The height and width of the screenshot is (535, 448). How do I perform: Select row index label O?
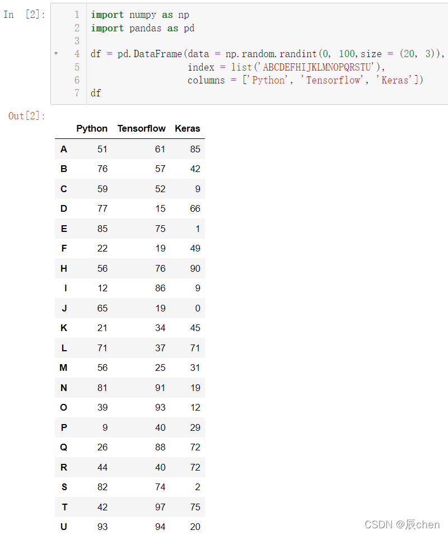pyautogui.click(x=63, y=407)
